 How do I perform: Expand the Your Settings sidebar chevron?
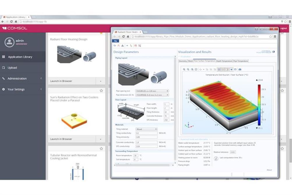[x=41, y=89]
